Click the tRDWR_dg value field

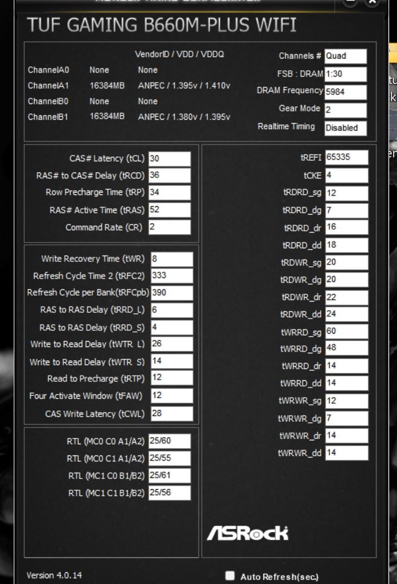tap(347, 280)
